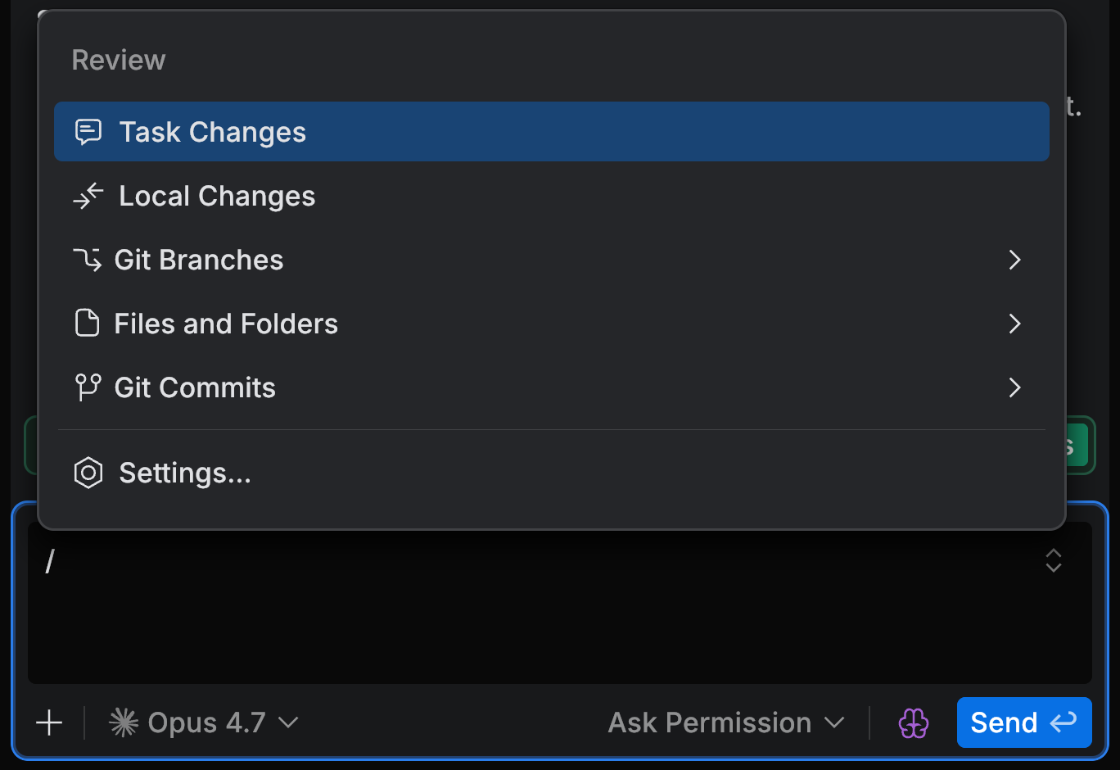The width and height of the screenshot is (1120, 770).
Task: Open Settings... from the Review menu
Action: [552, 473]
